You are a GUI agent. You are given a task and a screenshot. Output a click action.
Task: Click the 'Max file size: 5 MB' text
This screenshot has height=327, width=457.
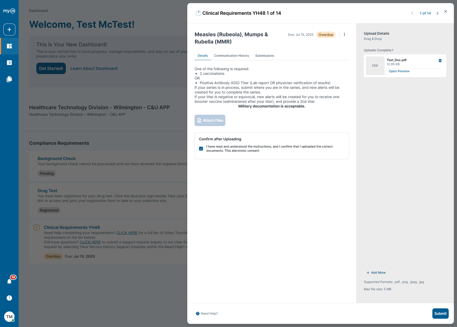click(x=377, y=289)
